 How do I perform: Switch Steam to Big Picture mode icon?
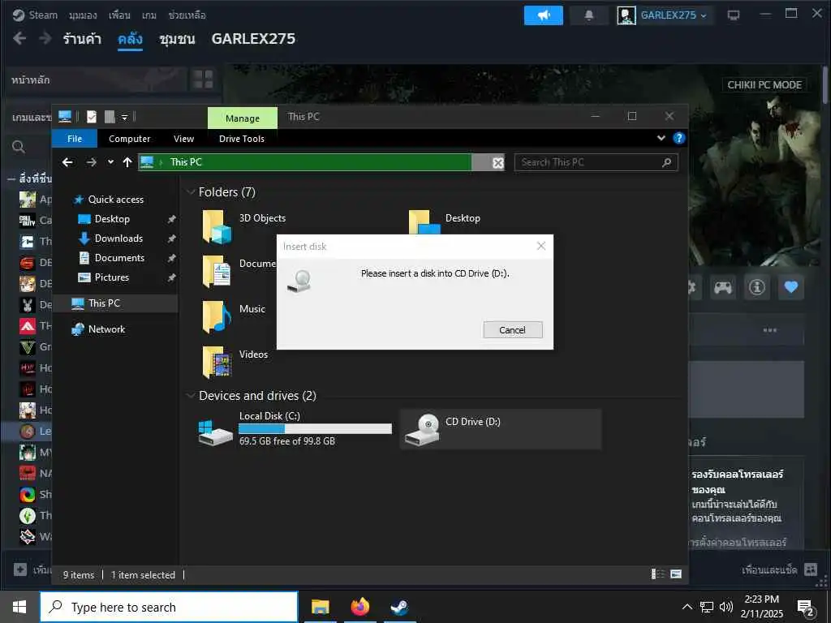pos(734,15)
